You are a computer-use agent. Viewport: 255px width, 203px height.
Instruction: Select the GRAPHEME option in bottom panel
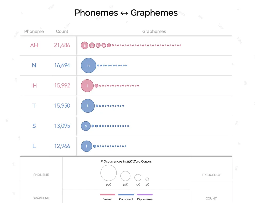tap(41, 198)
